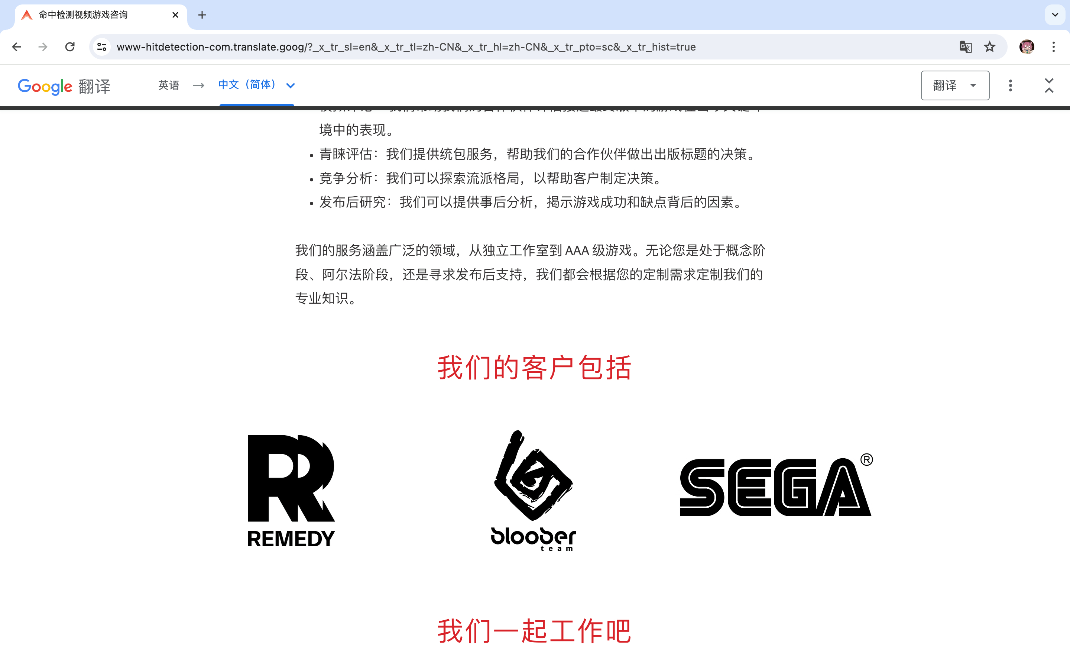Click the Google Translate icon in address bar

[966, 47]
